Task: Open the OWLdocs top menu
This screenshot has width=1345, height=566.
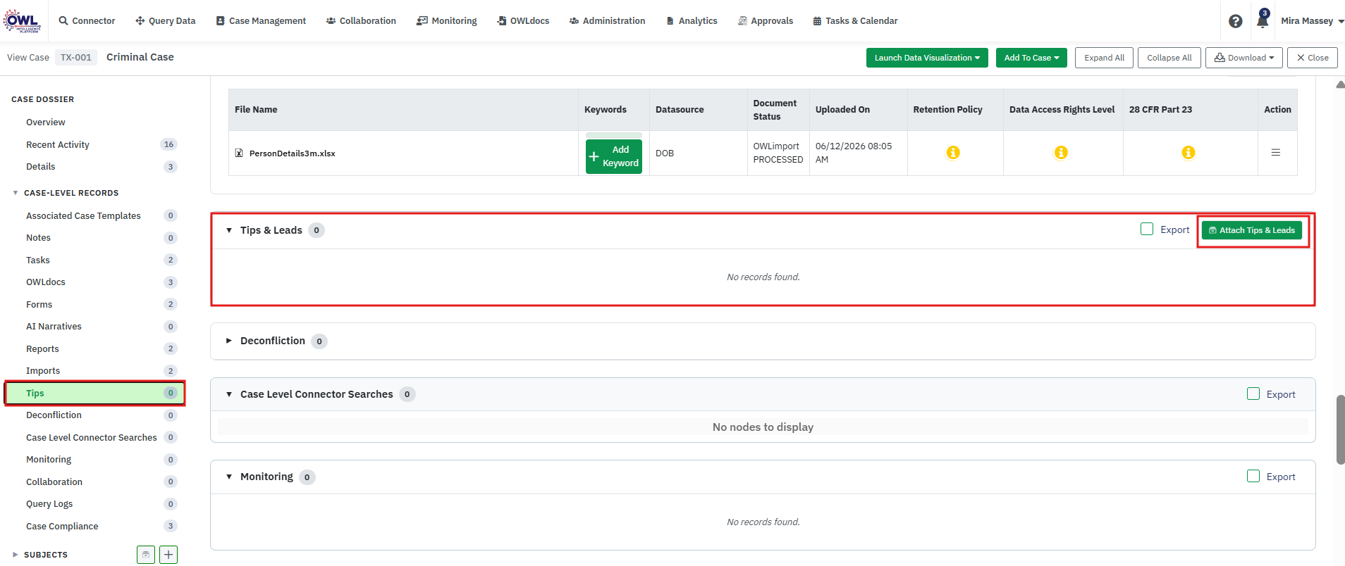Action: coord(523,21)
